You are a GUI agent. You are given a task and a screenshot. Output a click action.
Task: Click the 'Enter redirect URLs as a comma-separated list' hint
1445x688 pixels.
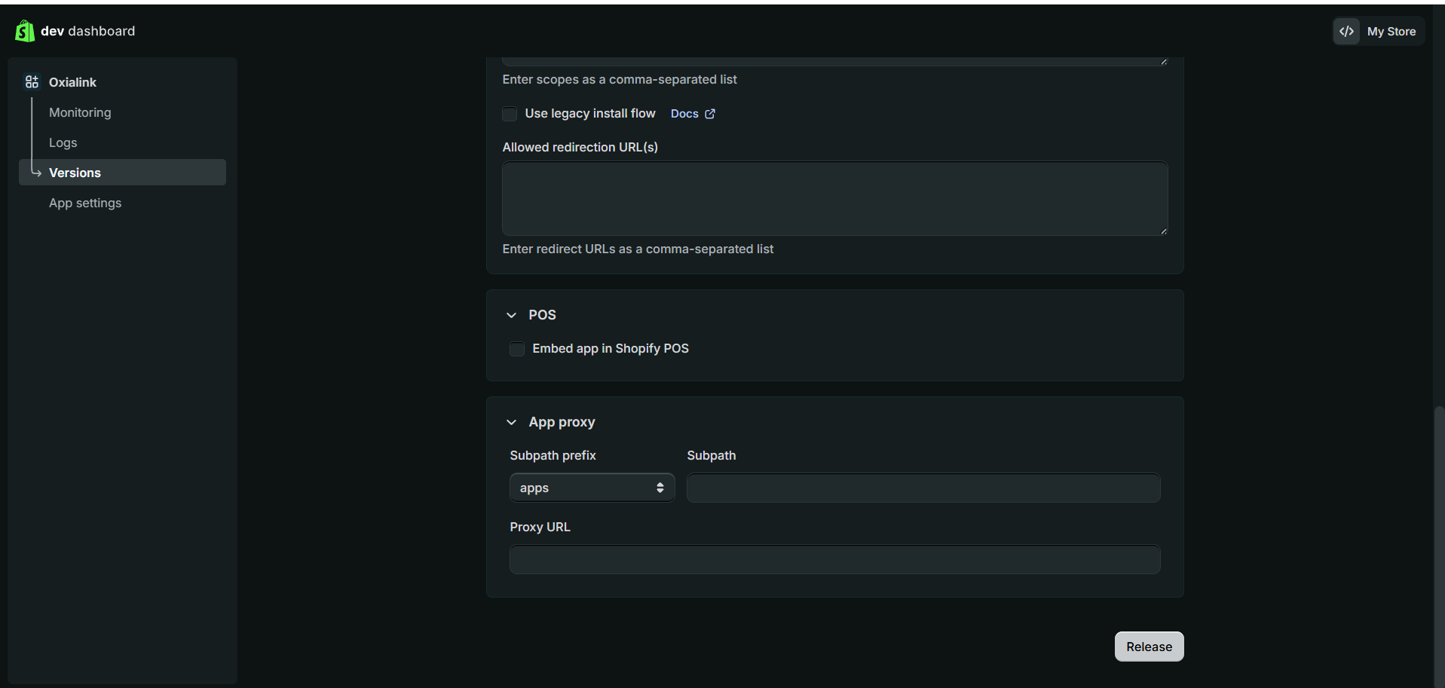point(638,249)
